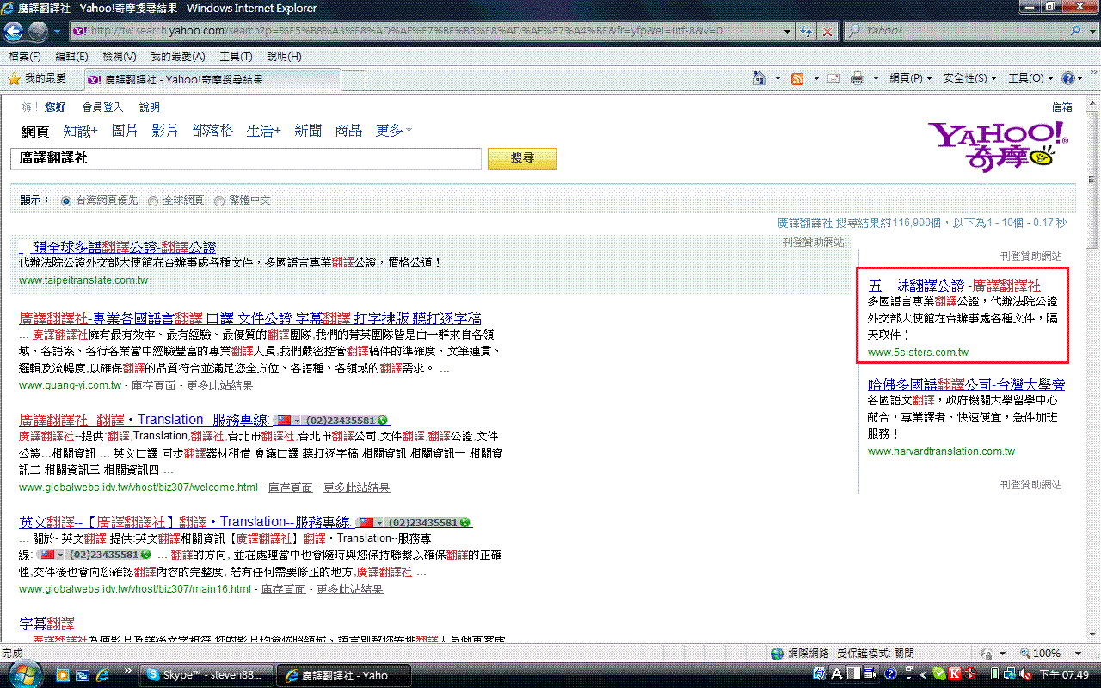Screen dimensions: 1101x688
Task: Open the 安全性(S) dropdown menu
Action: (x=969, y=78)
